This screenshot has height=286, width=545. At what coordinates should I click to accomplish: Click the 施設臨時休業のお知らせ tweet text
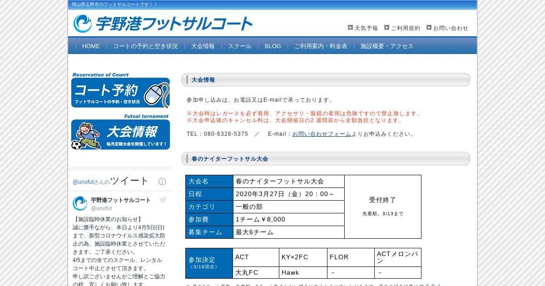coord(108,219)
